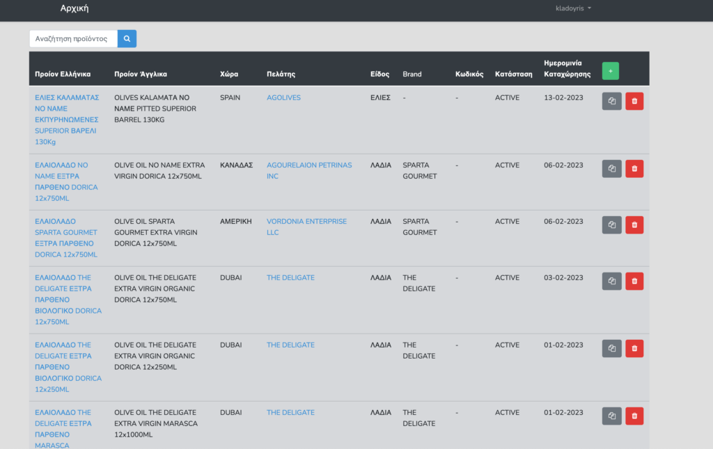
Task: Click the Ημερομινία Καταχώρησης column header
Action: (x=567, y=69)
